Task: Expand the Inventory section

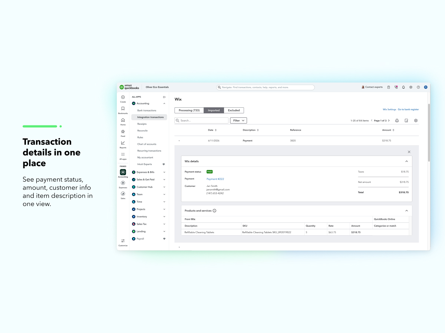Action: pyautogui.click(x=164, y=216)
